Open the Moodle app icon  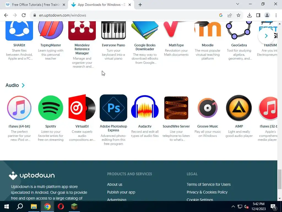click(x=208, y=29)
